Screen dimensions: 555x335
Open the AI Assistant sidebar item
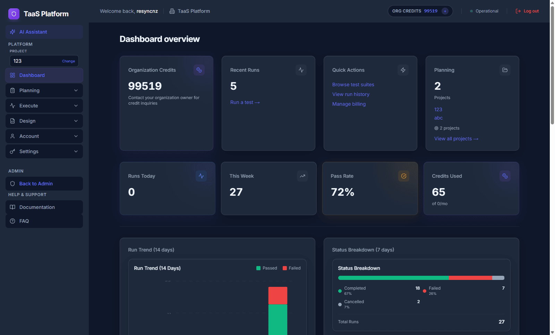(x=33, y=32)
